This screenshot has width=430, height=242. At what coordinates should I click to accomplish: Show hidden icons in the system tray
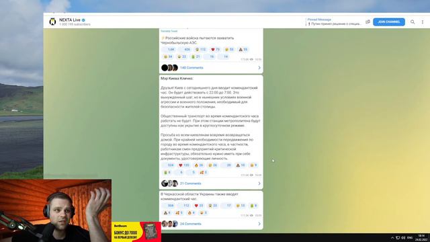[x=392, y=237]
